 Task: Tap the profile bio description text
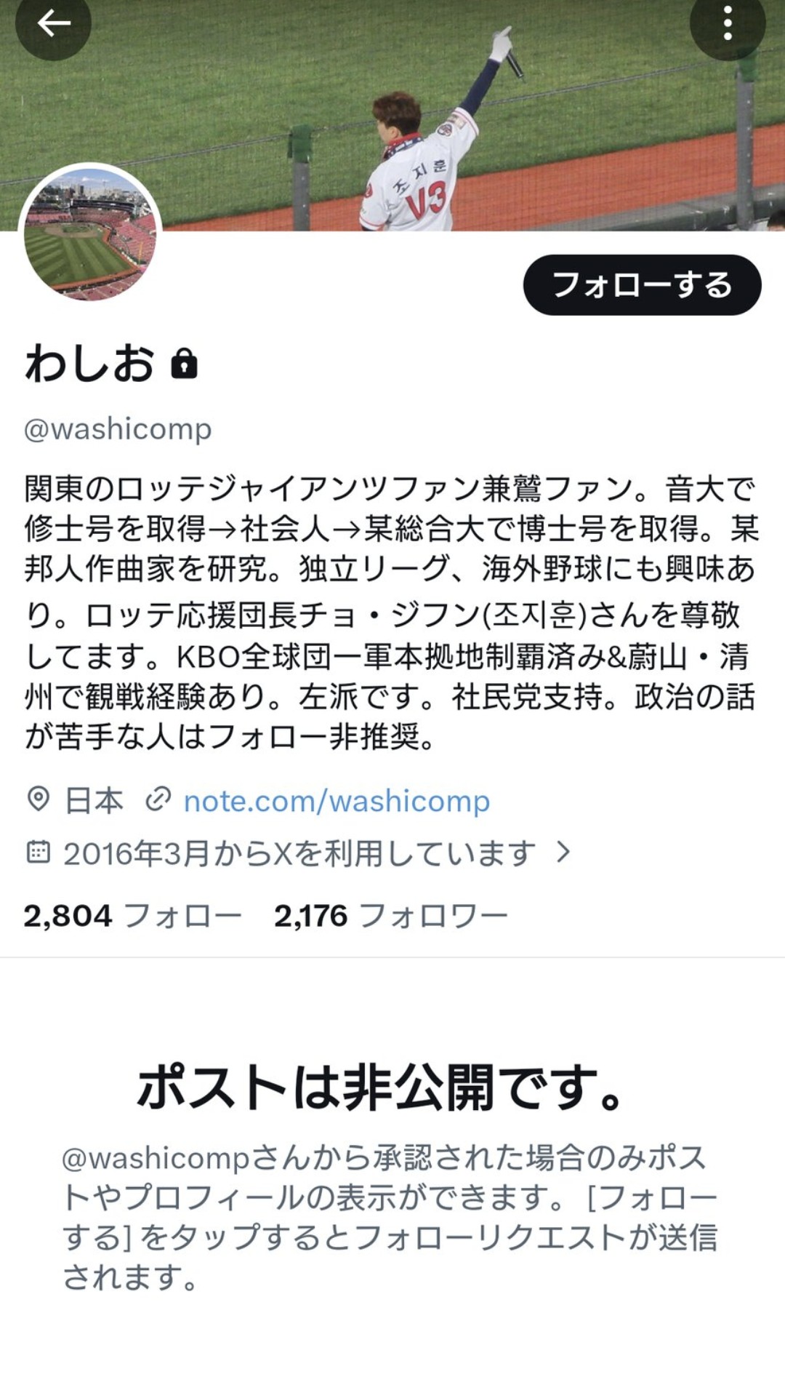[x=392, y=612]
